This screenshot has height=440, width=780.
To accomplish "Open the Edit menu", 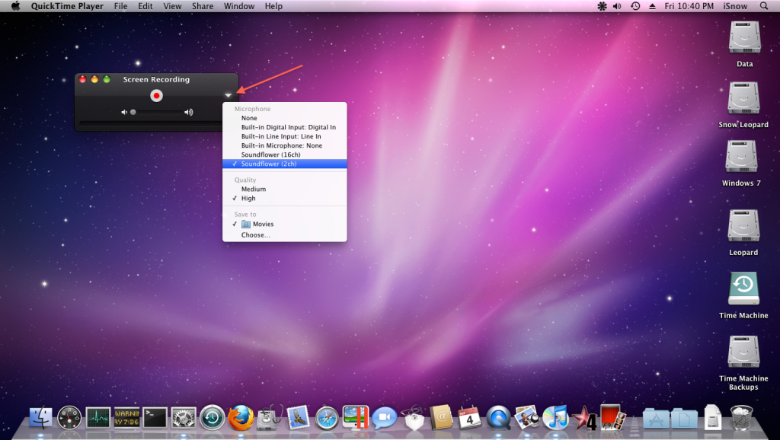I will click(x=145, y=6).
